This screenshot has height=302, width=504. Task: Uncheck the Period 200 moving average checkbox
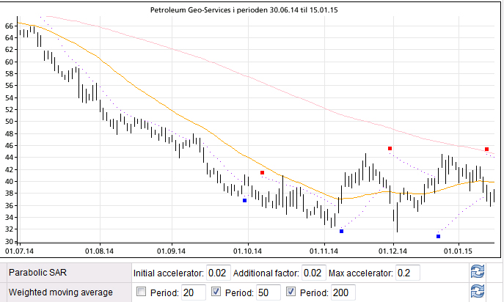291,292
